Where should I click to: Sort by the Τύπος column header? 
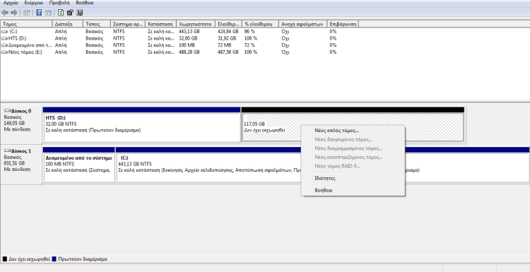(x=97, y=24)
